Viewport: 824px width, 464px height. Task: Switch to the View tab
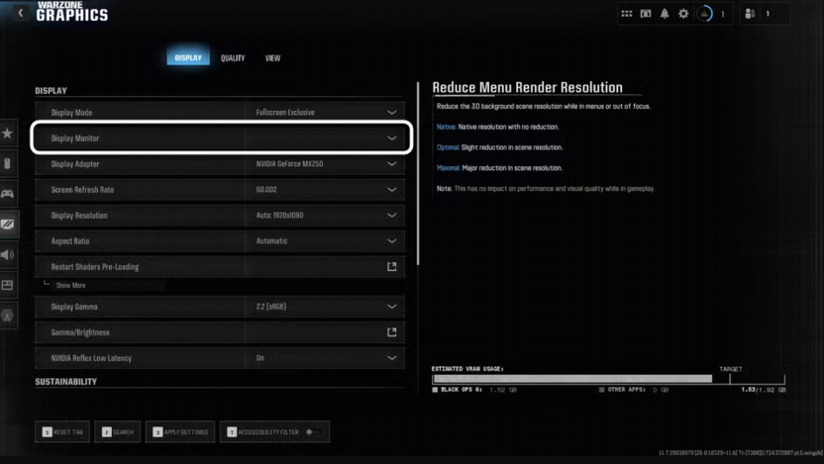point(272,58)
